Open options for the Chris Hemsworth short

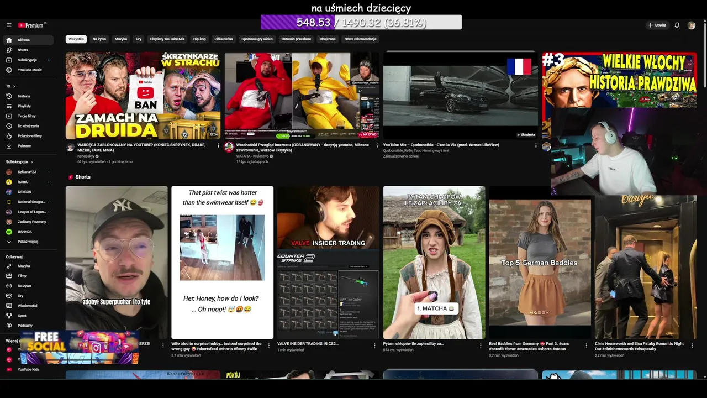[692, 345]
